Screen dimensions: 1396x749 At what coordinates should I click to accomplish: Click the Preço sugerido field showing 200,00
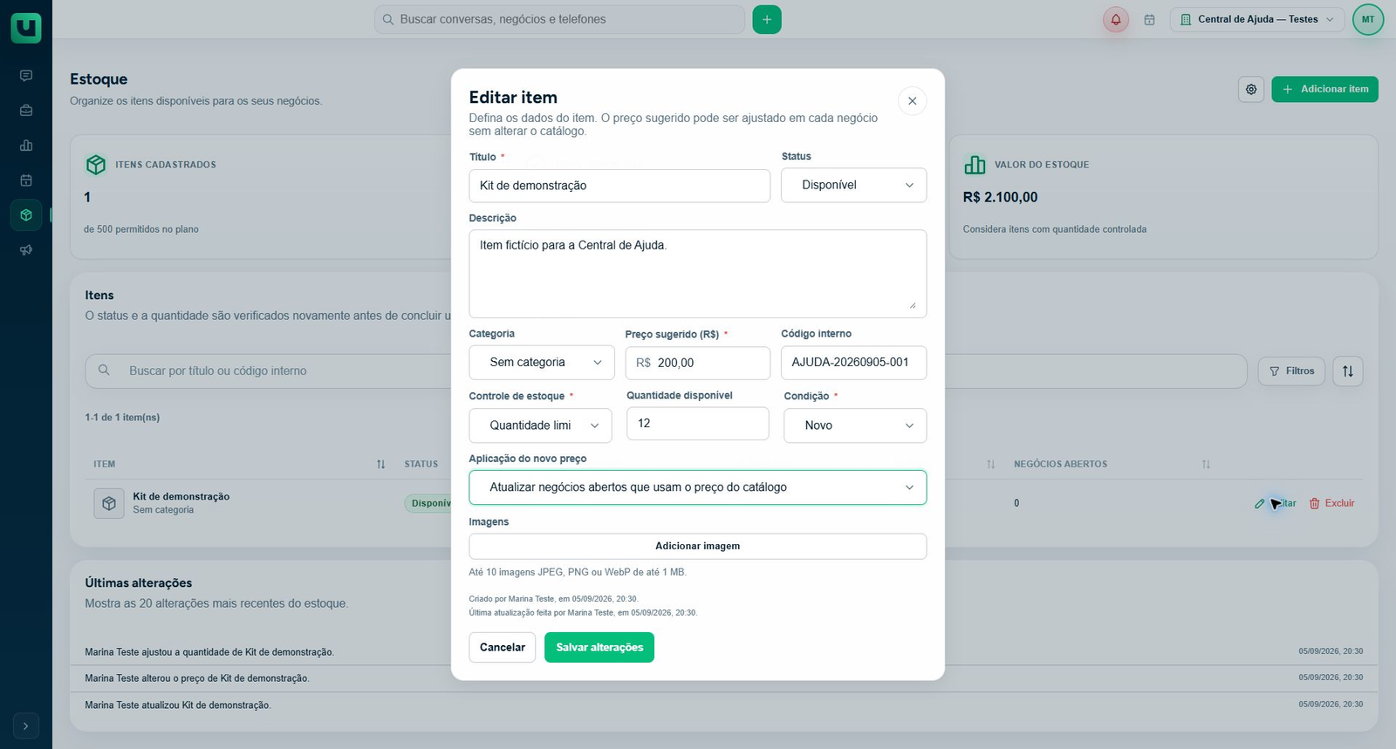pyautogui.click(x=698, y=363)
